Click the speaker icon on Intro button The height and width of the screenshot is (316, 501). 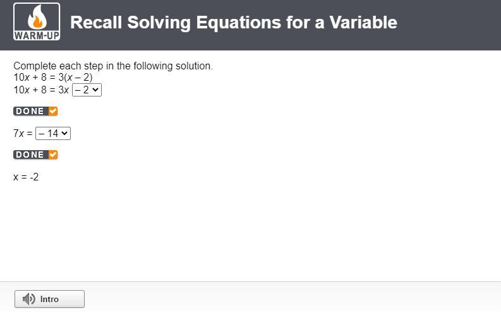coord(28,299)
